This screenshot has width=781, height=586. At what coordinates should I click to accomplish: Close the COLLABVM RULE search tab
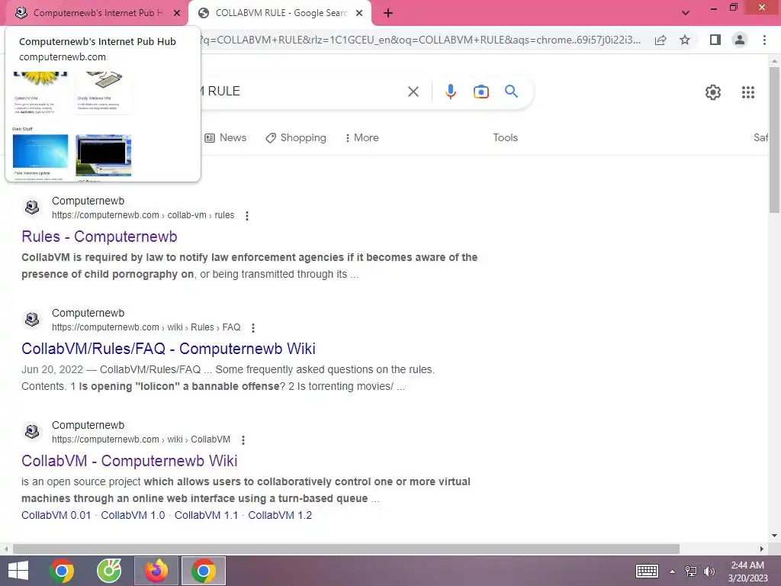(359, 14)
